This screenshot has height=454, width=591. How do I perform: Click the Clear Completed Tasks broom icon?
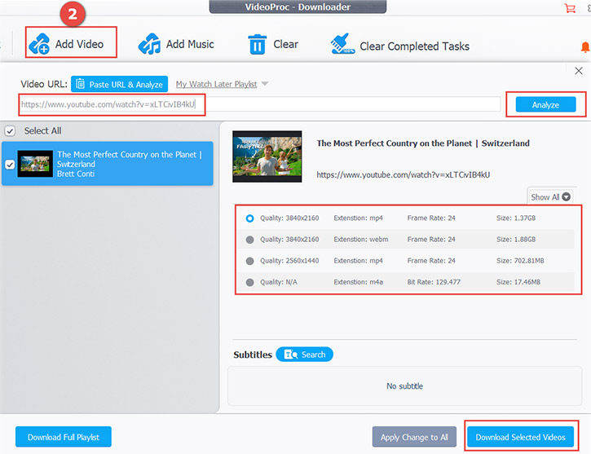coord(342,44)
